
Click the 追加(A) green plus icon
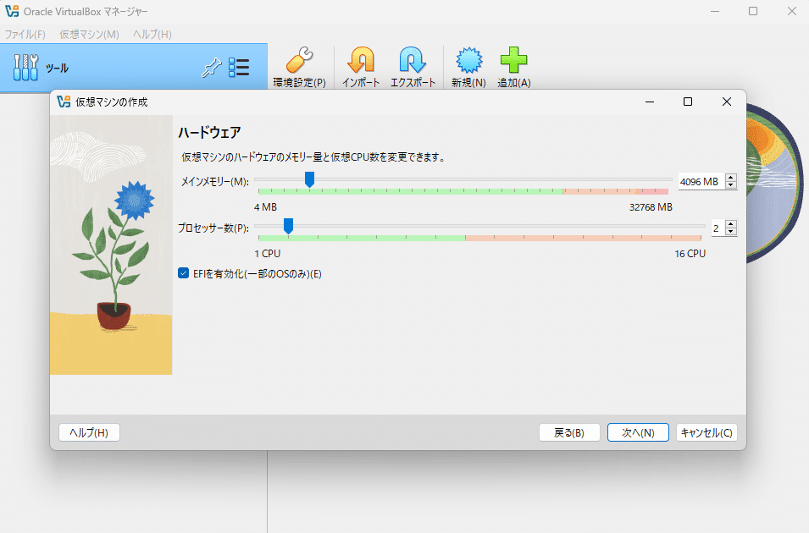pyautogui.click(x=514, y=60)
